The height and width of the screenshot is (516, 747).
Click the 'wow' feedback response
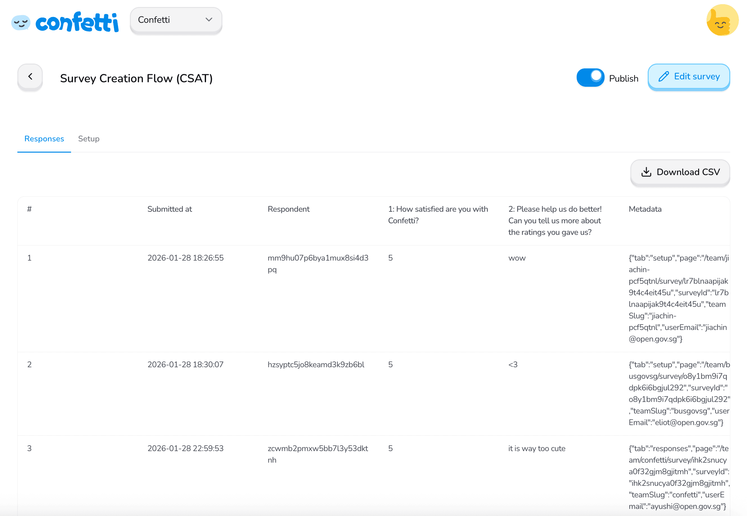517,258
